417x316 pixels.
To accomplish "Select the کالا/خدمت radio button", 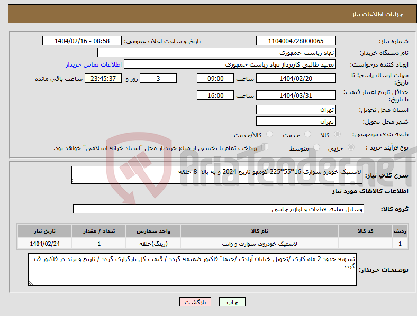I will pyautogui.click(x=270, y=134).
